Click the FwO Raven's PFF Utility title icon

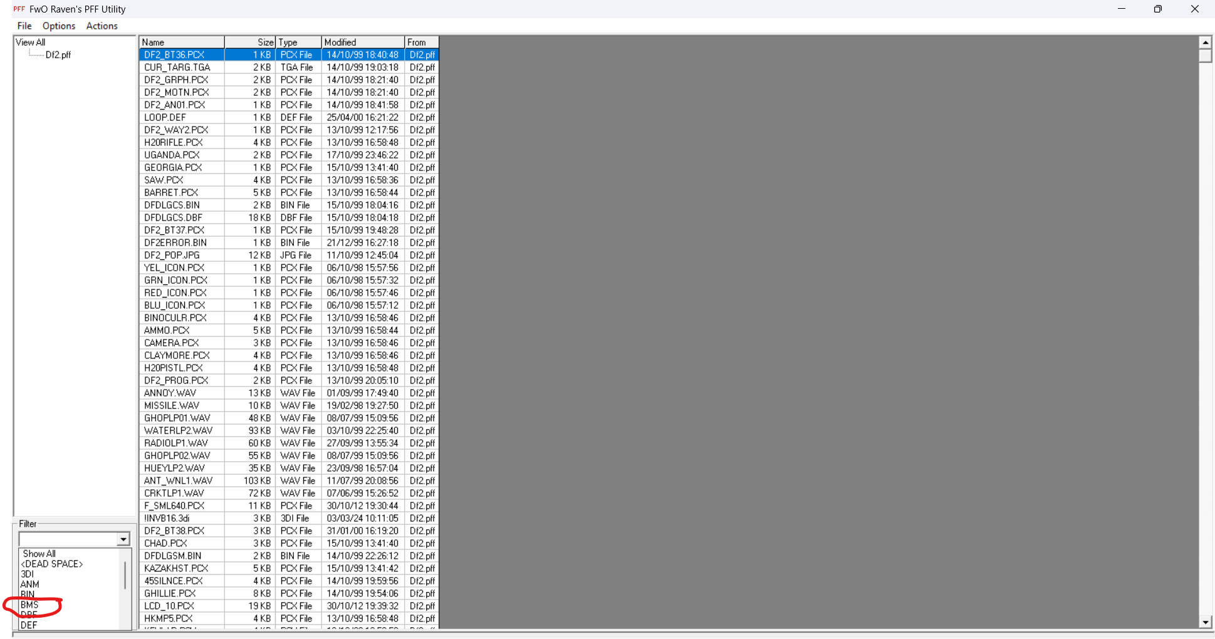point(19,9)
